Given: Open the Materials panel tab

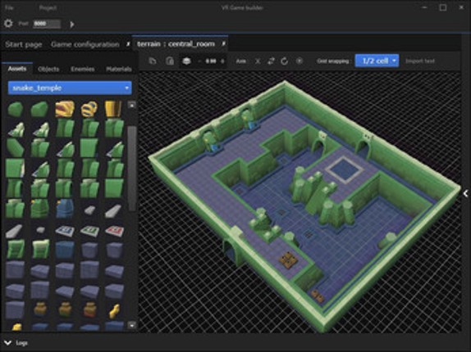Looking at the screenshot, I should (x=119, y=70).
